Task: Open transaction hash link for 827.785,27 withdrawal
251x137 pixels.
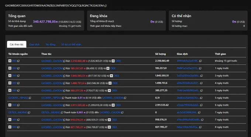Action: click(188, 127)
